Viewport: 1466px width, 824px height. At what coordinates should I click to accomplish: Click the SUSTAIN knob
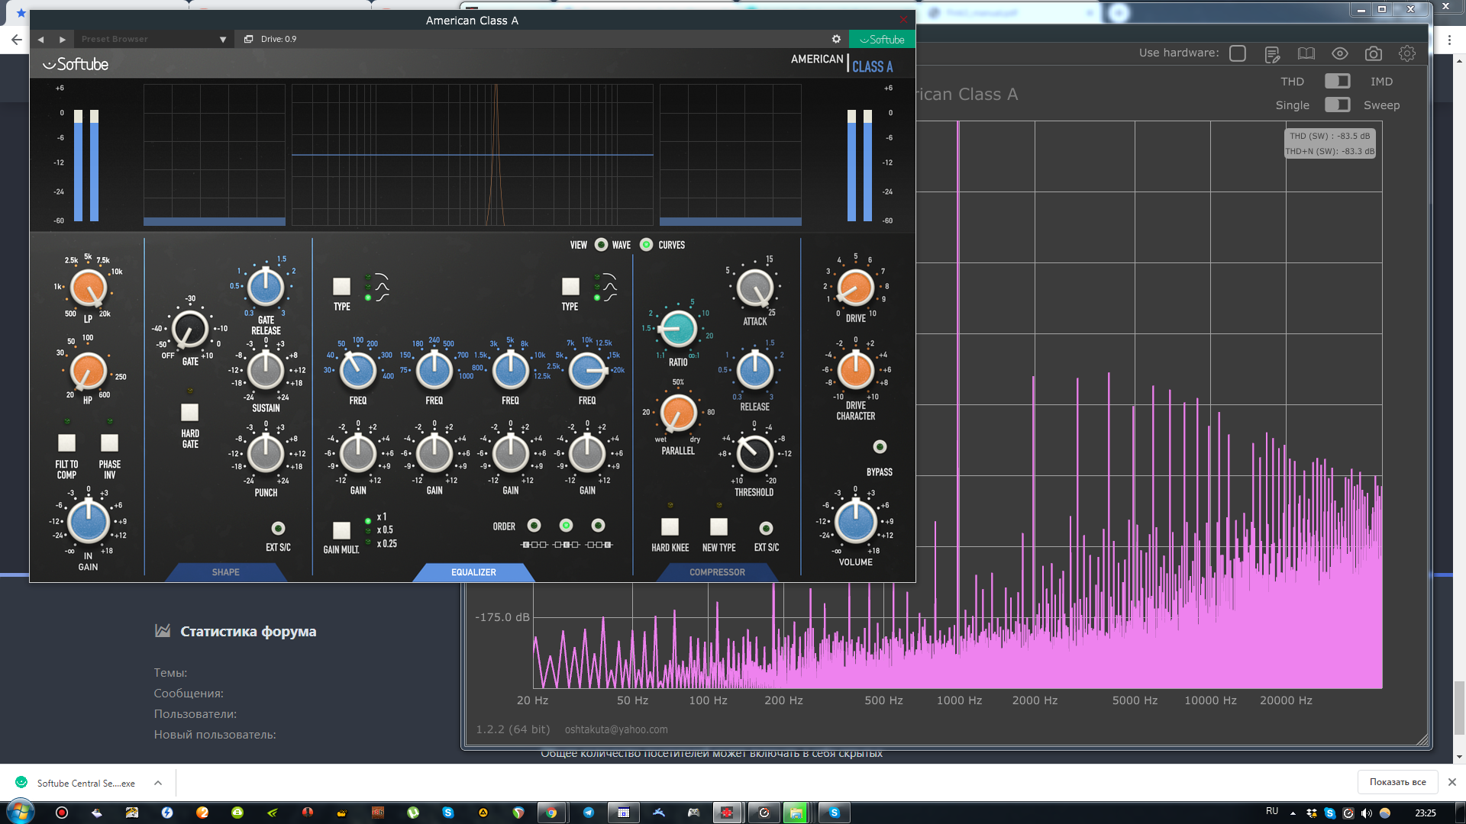point(266,372)
